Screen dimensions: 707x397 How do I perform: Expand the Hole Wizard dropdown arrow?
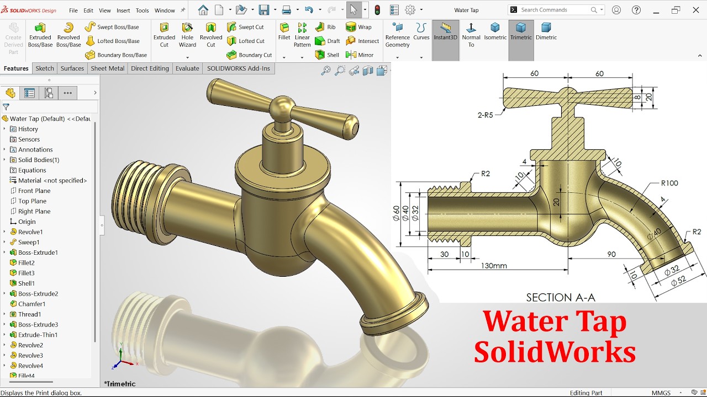click(x=187, y=57)
